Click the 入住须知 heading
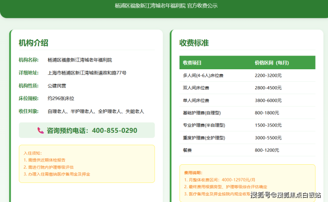The height and width of the screenshot is (202, 328). point(33,153)
